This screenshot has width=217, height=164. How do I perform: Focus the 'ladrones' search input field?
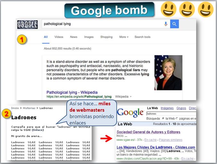point(171,114)
